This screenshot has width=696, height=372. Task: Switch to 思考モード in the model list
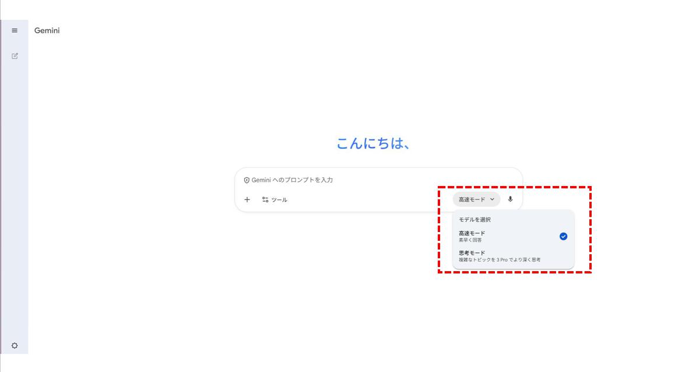[x=472, y=253]
